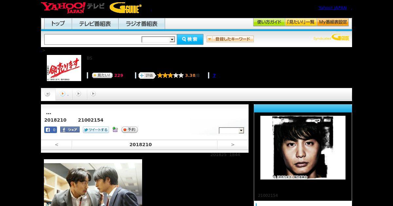Open the 命売ります program logo thumbnail

(64, 68)
